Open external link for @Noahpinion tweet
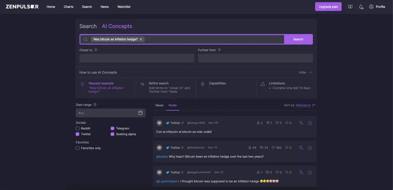Viewport: 393px width, 190px height. click(x=183, y=148)
